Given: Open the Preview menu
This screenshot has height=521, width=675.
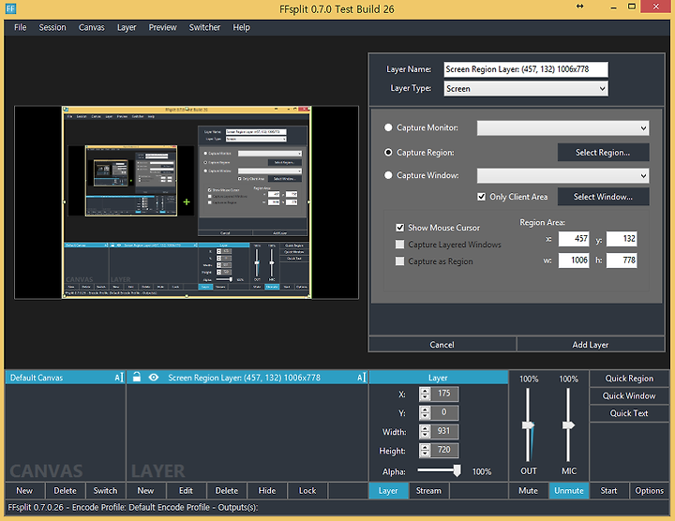Looking at the screenshot, I should point(163,27).
